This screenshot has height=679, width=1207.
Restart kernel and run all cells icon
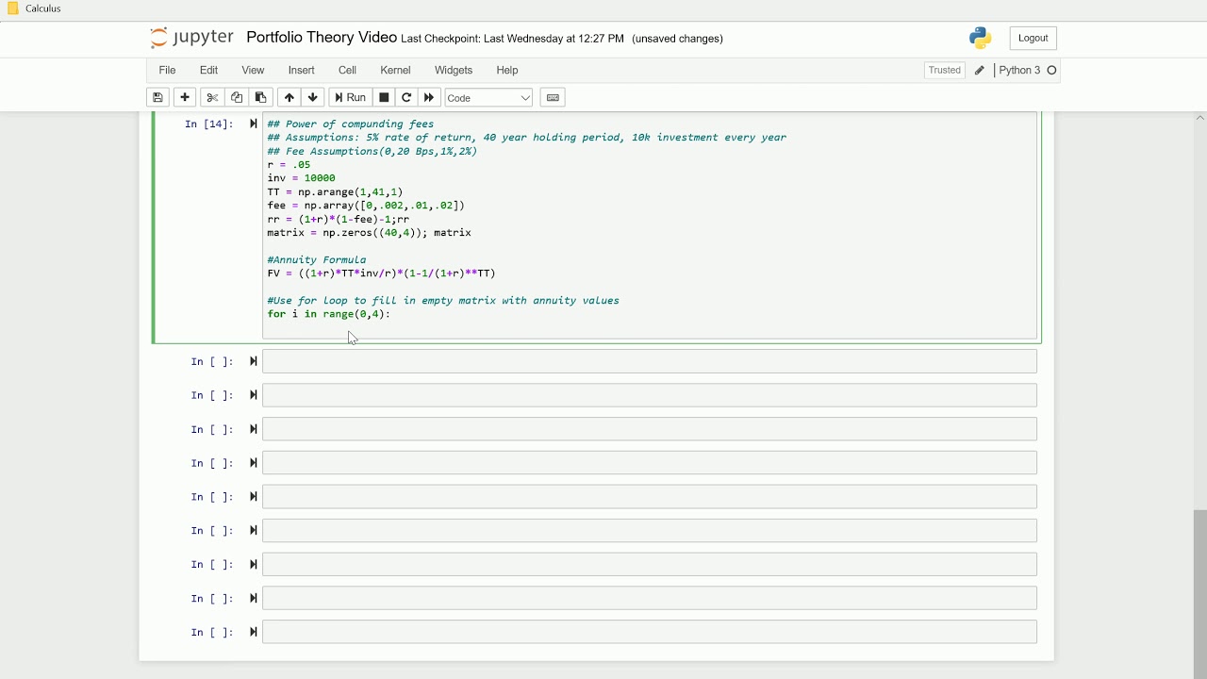429,98
